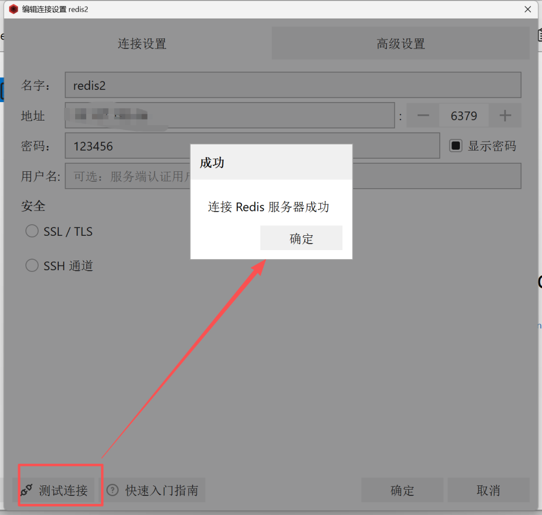
Task: Close the 编辑连接设置 window
Action: click(527, 9)
